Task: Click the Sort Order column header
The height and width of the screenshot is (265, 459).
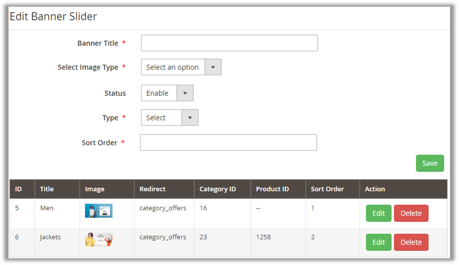Action: [327, 189]
